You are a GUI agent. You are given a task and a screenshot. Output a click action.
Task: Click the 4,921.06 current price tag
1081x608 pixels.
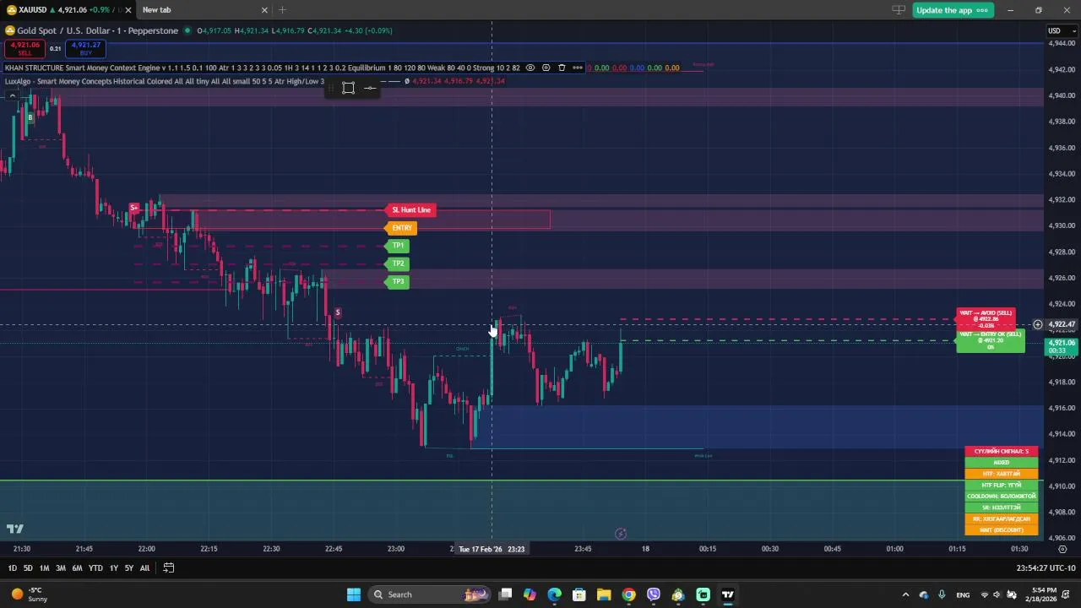tap(1062, 346)
